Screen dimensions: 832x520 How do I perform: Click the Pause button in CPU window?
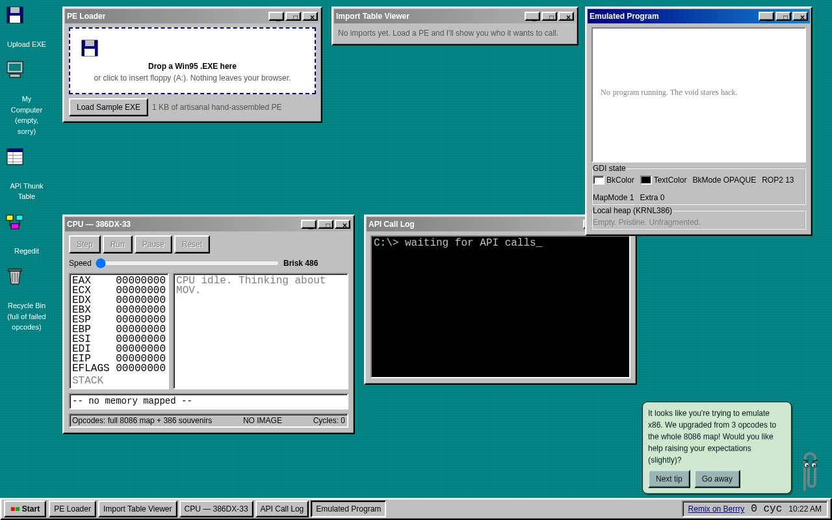153,244
